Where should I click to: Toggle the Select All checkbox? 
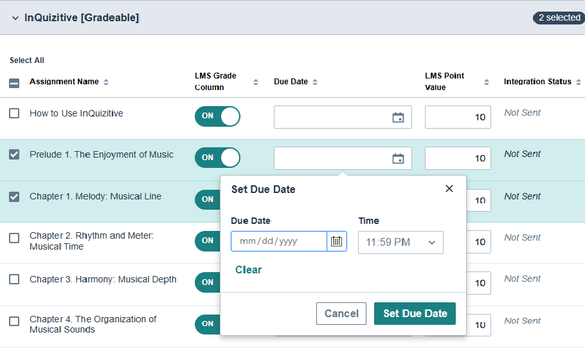(x=14, y=83)
